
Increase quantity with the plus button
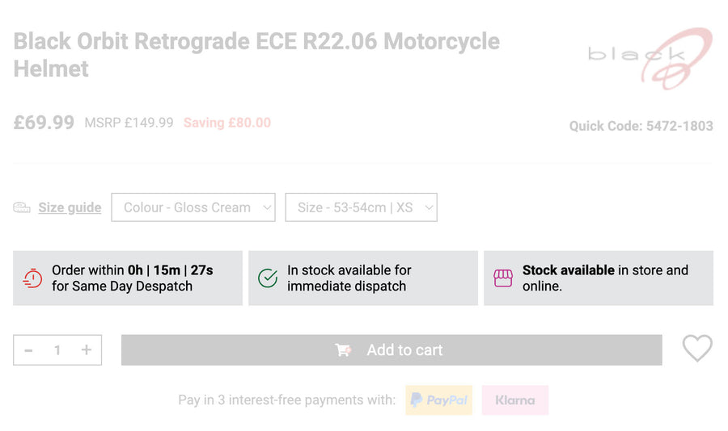[86, 350]
